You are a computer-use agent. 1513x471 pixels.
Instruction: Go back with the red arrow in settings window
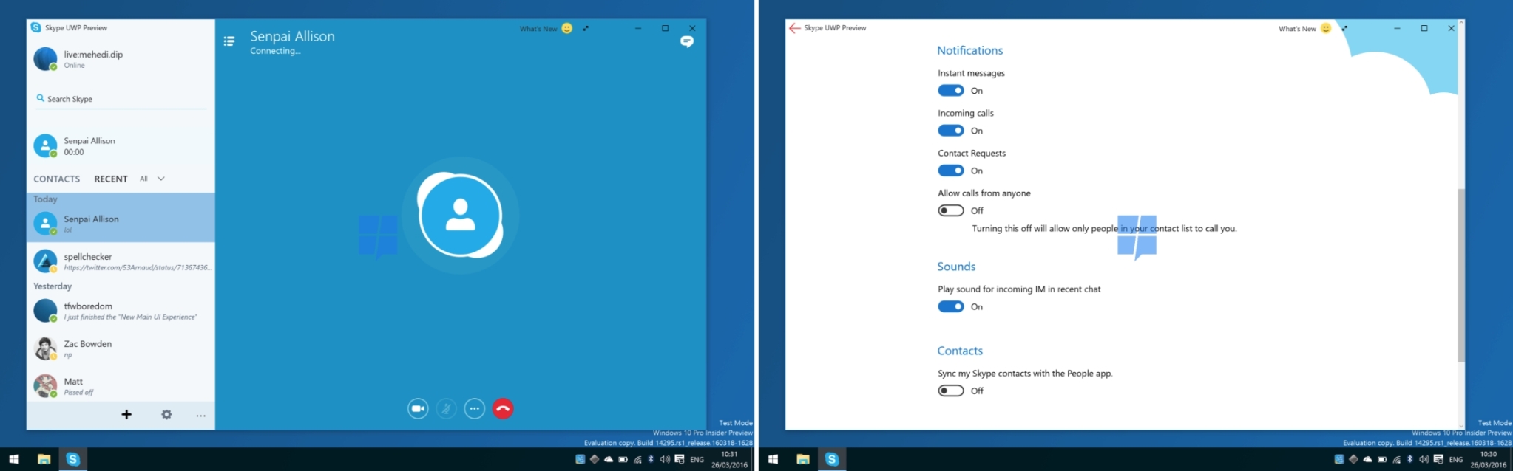(x=794, y=28)
